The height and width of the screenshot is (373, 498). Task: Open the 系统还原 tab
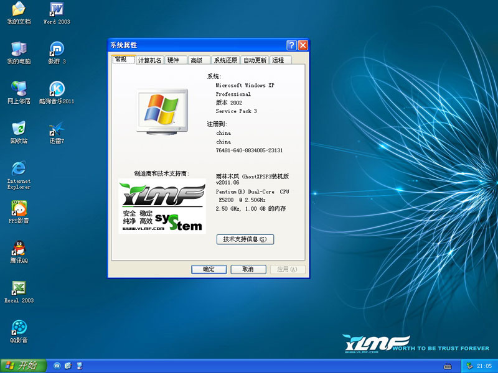coord(225,60)
